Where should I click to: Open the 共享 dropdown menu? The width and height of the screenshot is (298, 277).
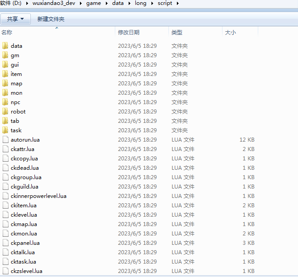coord(16,19)
